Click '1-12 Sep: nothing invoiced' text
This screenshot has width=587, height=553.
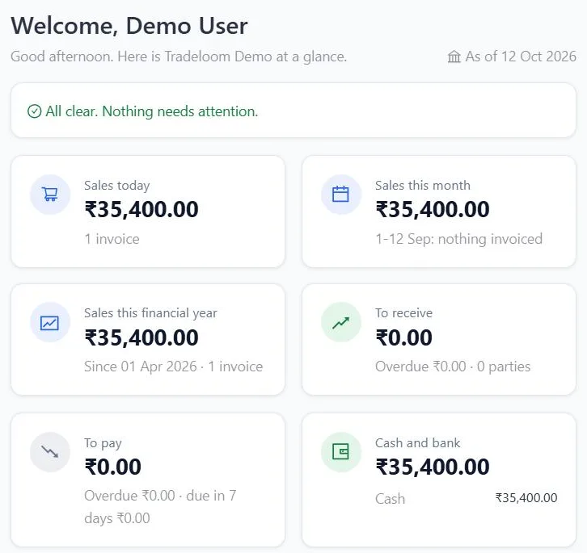(x=459, y=239)
